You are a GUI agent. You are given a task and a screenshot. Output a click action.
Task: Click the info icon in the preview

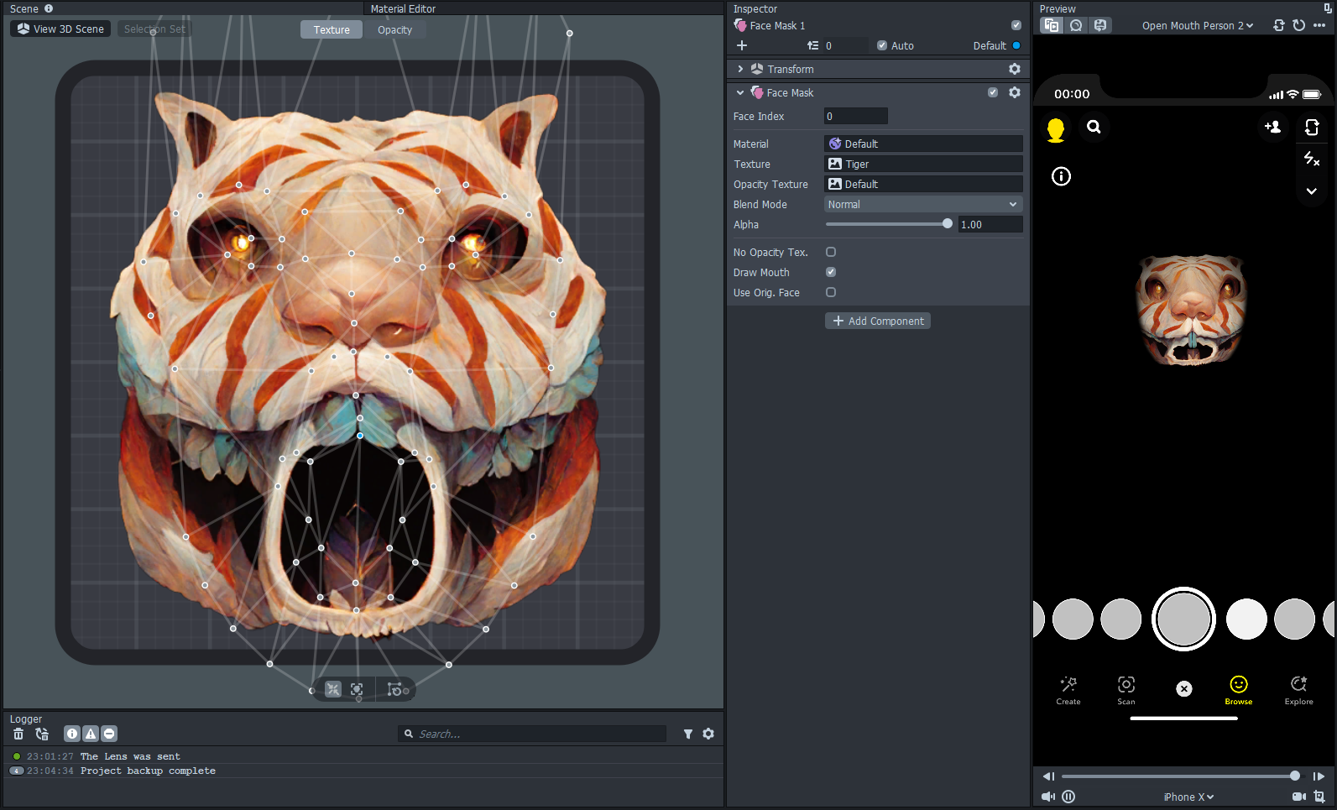(1061, 176)
